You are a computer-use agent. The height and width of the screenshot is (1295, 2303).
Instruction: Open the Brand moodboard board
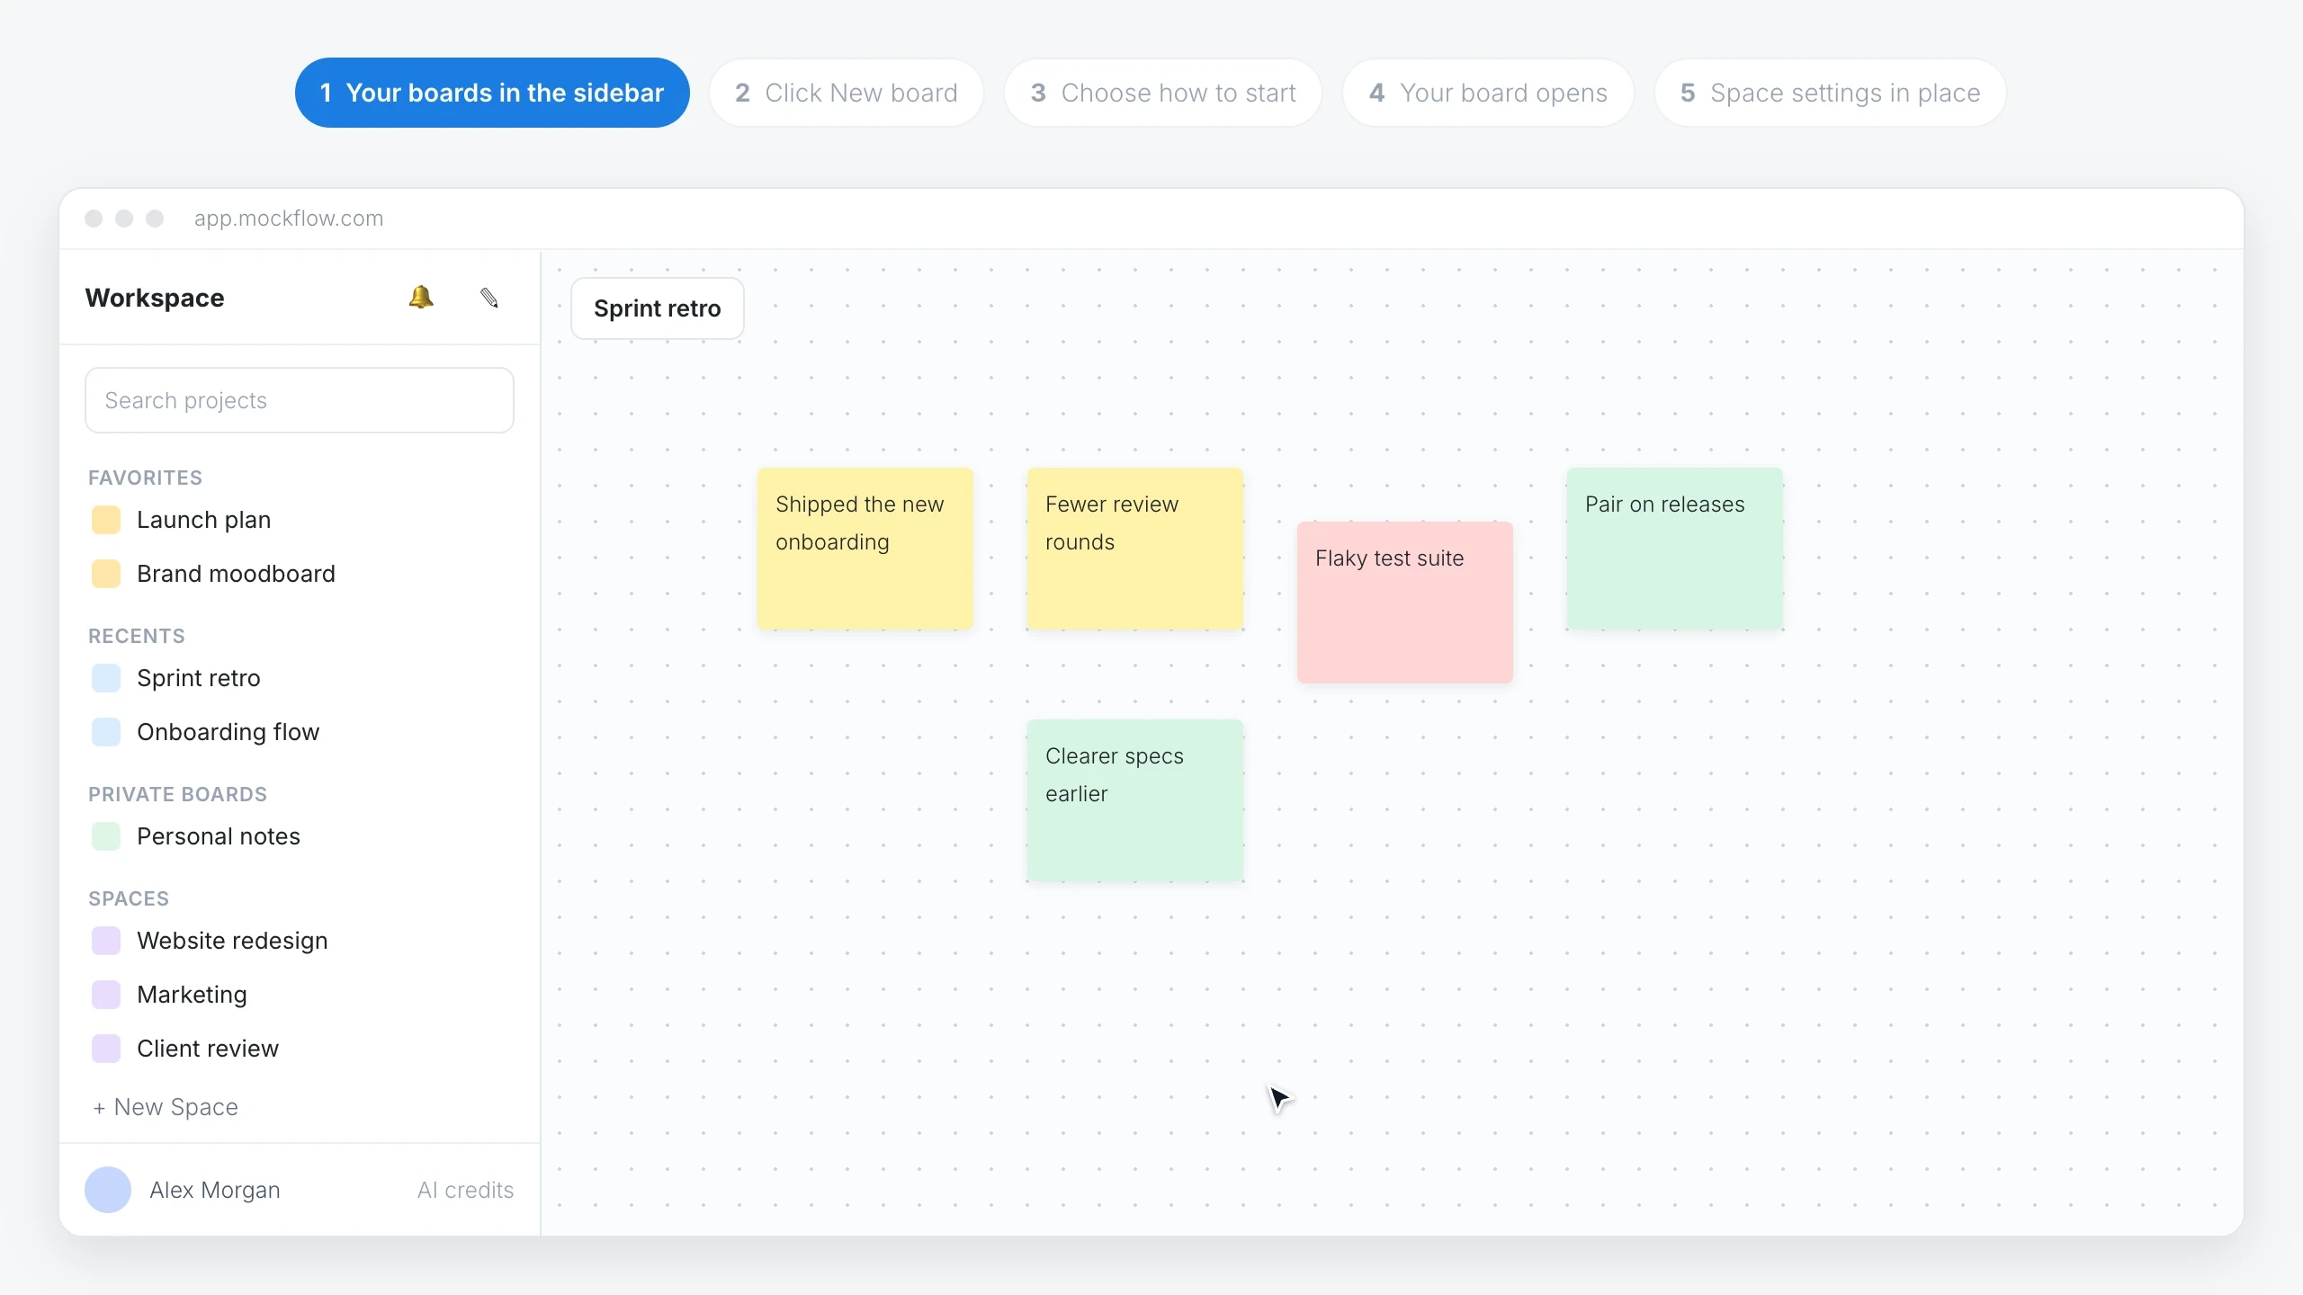click(x=236, y=574)
